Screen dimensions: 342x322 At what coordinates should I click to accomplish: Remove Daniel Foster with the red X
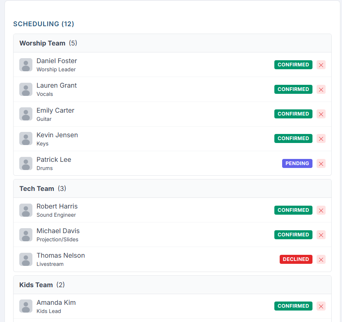pos(321,65)
